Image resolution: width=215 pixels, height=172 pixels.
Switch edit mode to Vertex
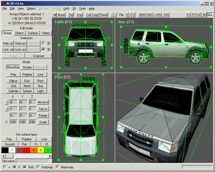(46, 33)
